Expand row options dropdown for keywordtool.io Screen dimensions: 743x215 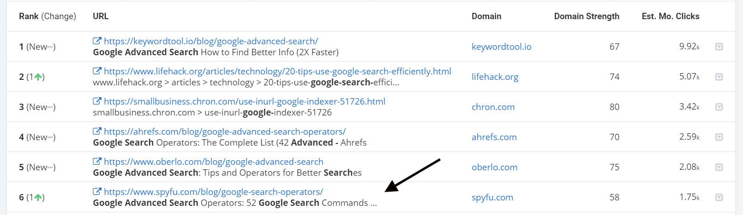[x=719, y=47]
